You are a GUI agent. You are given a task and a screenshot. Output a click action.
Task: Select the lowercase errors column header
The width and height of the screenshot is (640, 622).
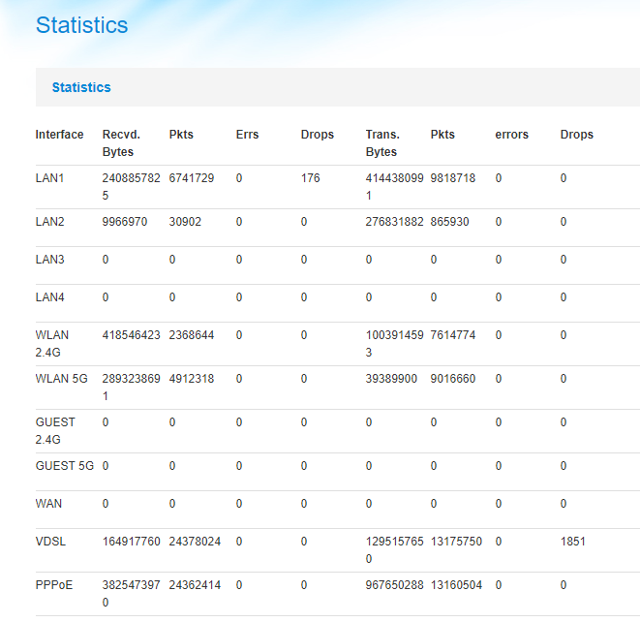[512, 135]
